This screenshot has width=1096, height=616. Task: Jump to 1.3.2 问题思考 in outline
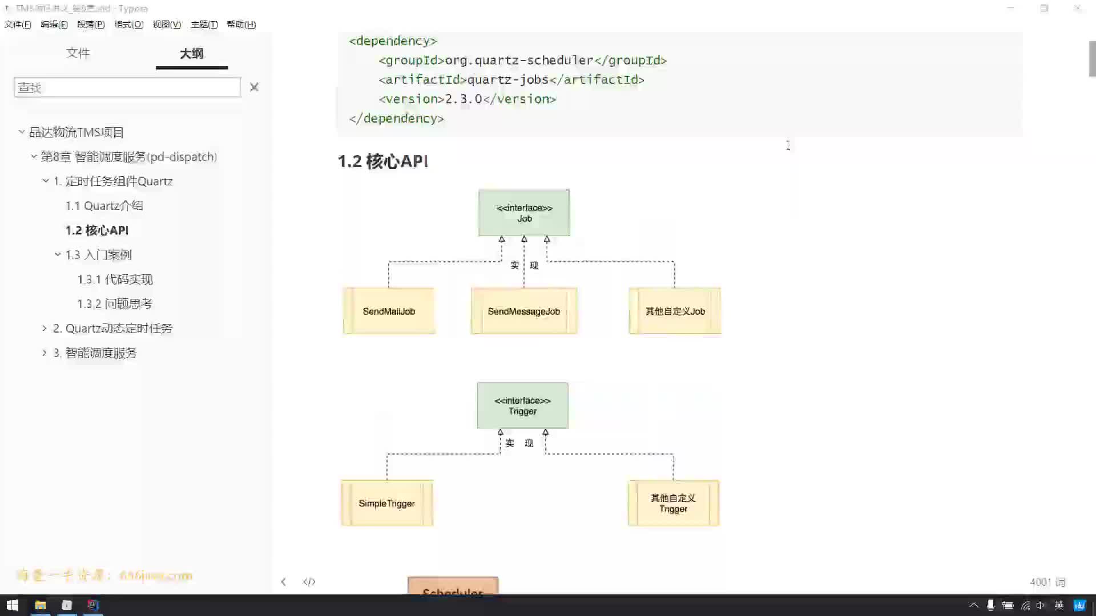(115, 304)
